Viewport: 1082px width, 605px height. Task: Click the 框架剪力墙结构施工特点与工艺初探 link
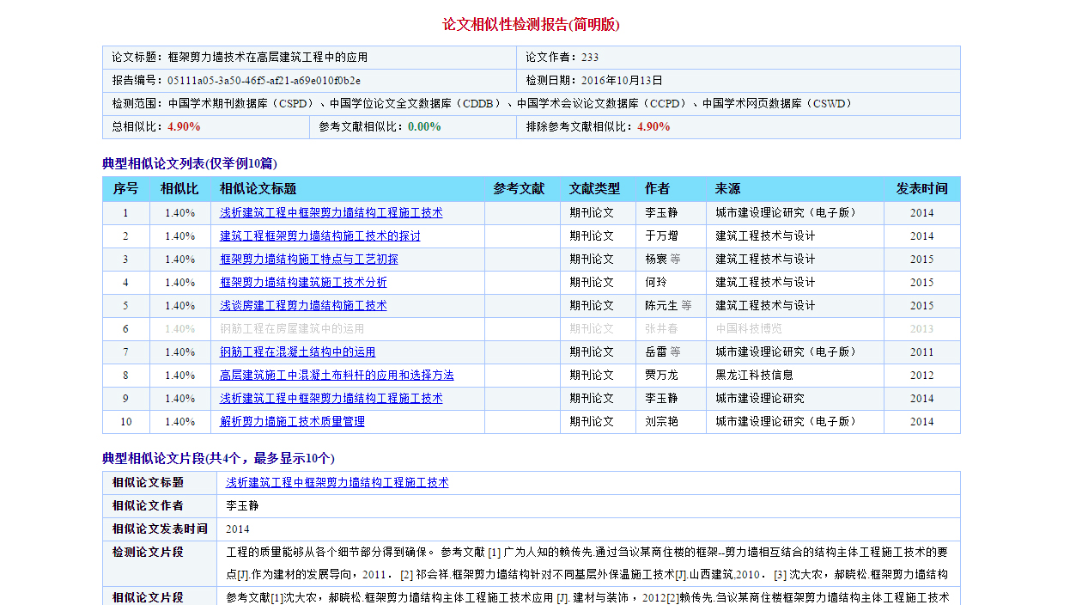click(308, 259)
